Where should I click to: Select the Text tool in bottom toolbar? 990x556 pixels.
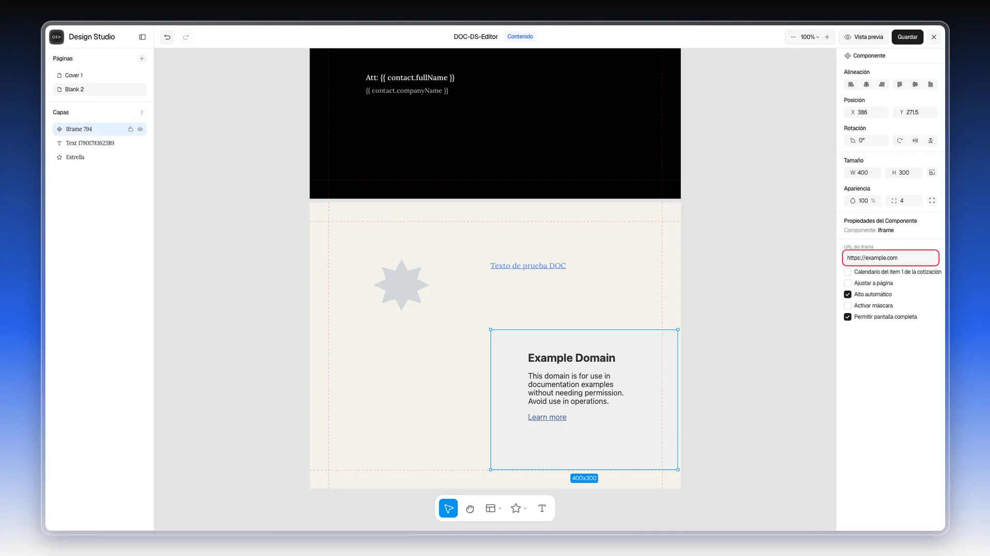542,509
